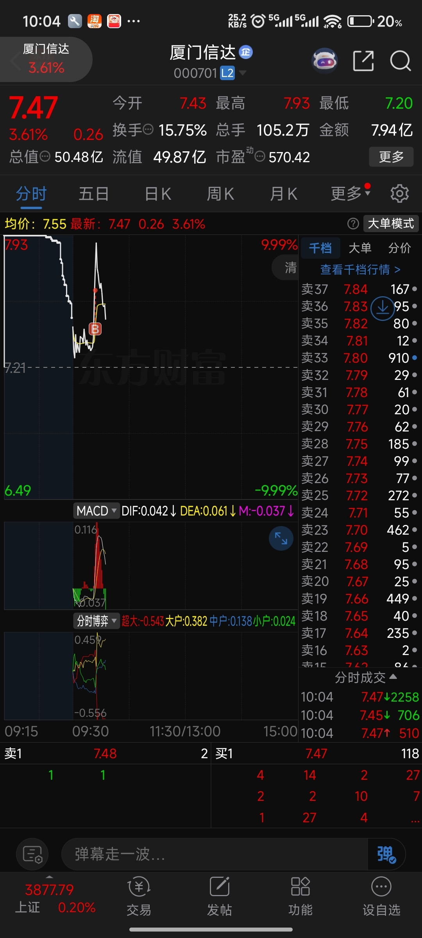This screenshot has width=422, height=938.
Task: Tap the current price 7.47 headline
Action: [x=34, y=108]
